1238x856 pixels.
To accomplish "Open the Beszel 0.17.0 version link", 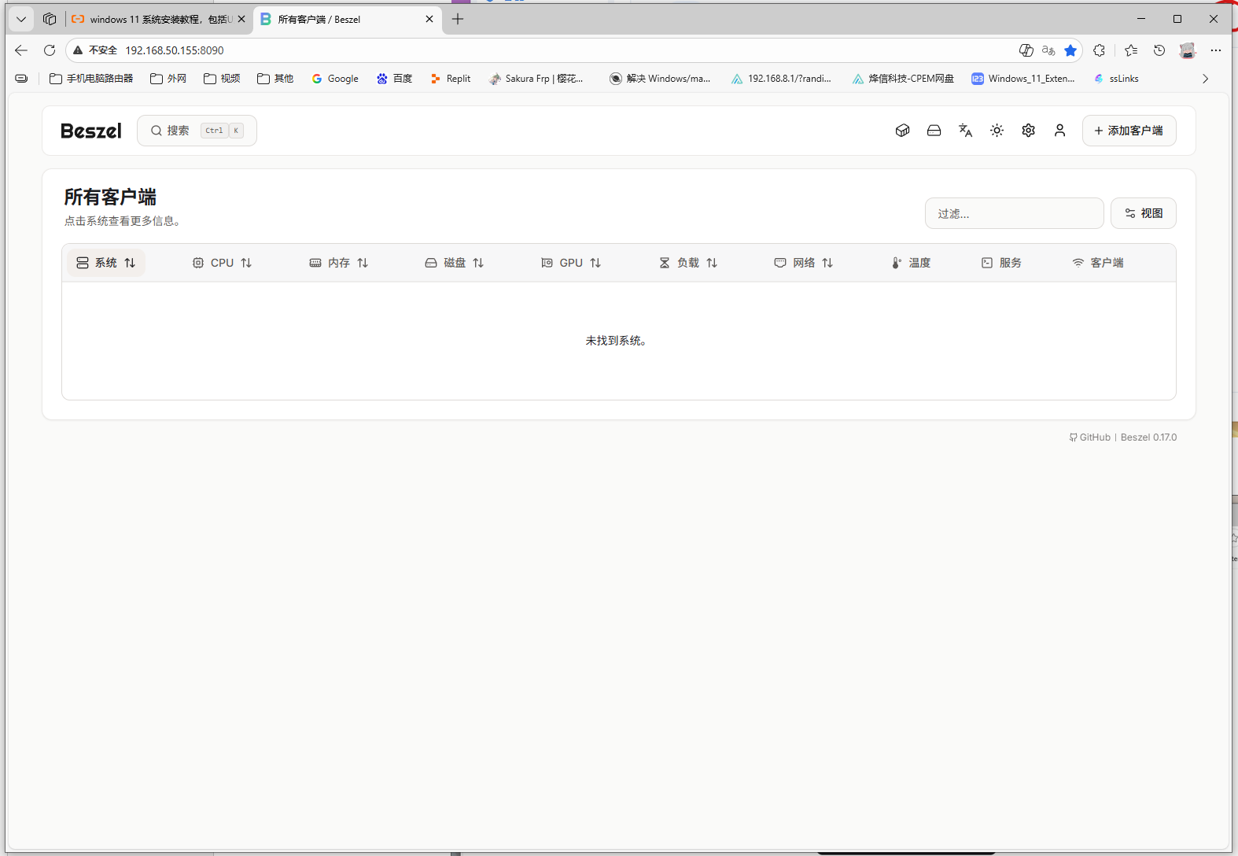I will (x=1149, y=437).
